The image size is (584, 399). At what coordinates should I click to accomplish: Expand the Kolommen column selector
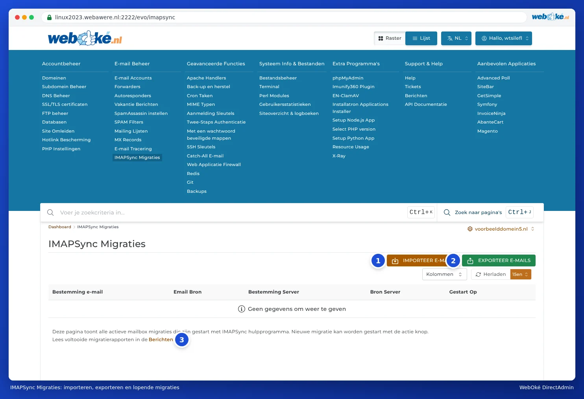[444, 274]
